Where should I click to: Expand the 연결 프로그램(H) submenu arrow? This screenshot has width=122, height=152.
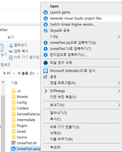[x=119, y=83]
